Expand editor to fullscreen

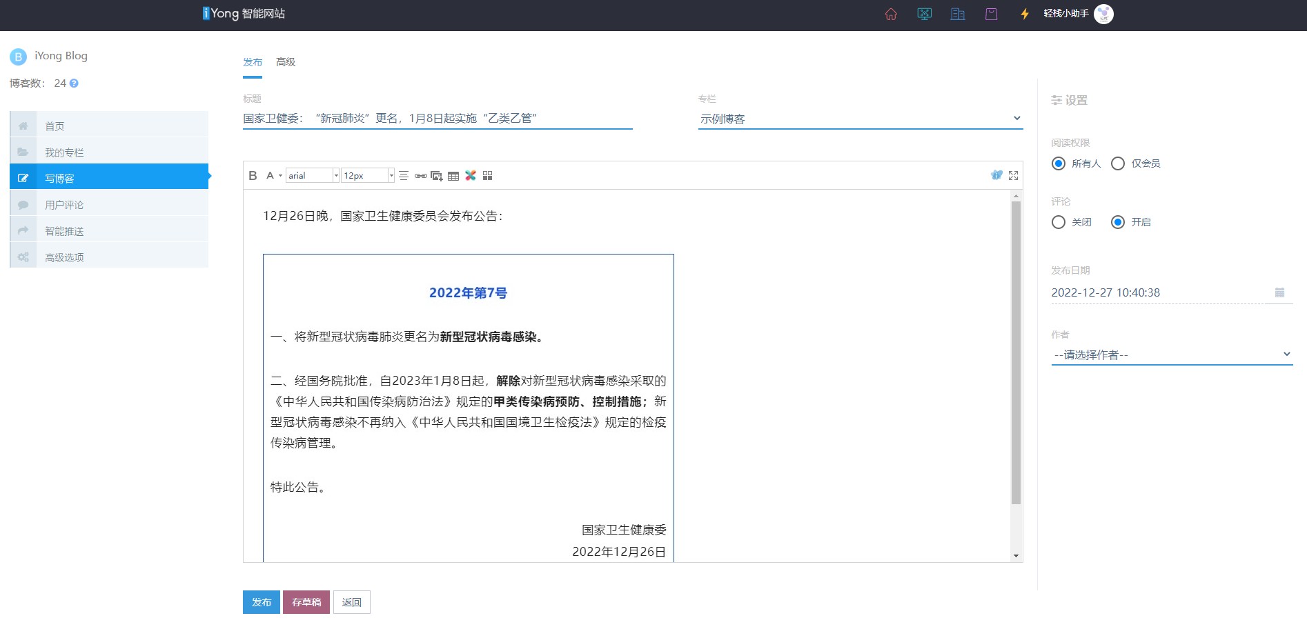[x=1013, y=176]
